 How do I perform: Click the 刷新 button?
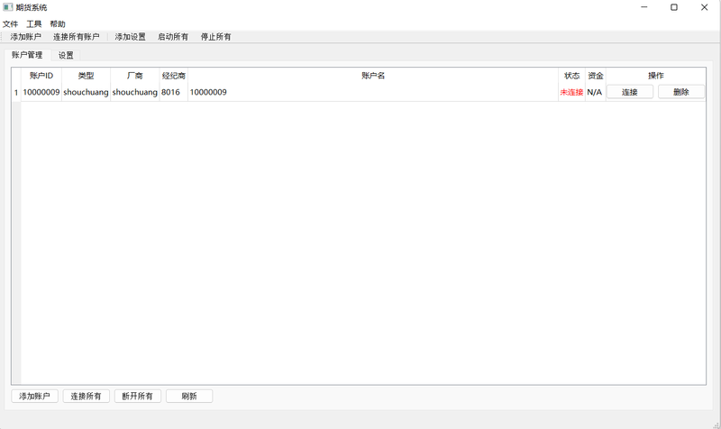[189, 396]
